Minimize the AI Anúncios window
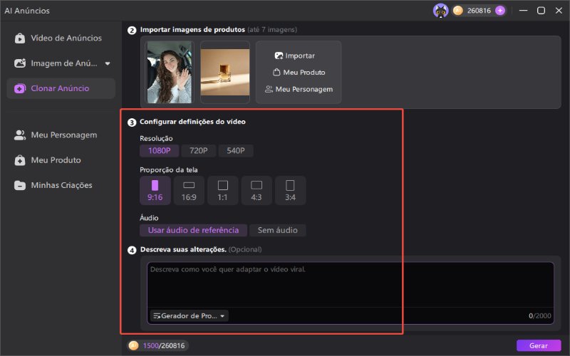Image resolution: width=570 pixels, height=356 pixels. click(523, 11)
